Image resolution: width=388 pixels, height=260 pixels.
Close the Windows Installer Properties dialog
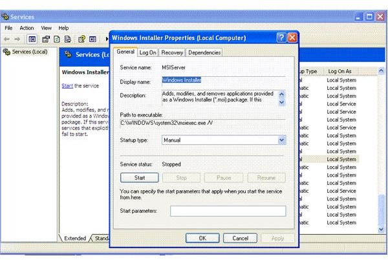pyautogui.click(x=292, y=38)
